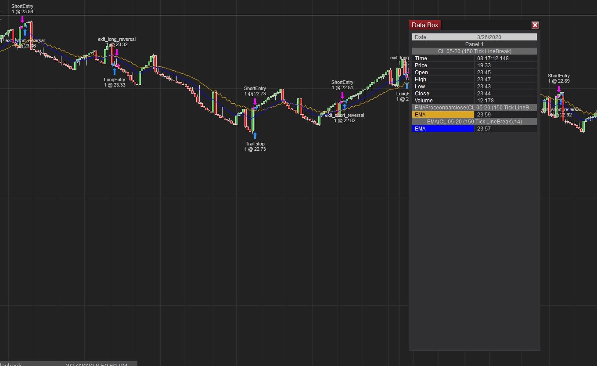
Task: Click the magenta arrow under ShortEntry 22.81
Action: pyautogui.click(x=342, y=95)
